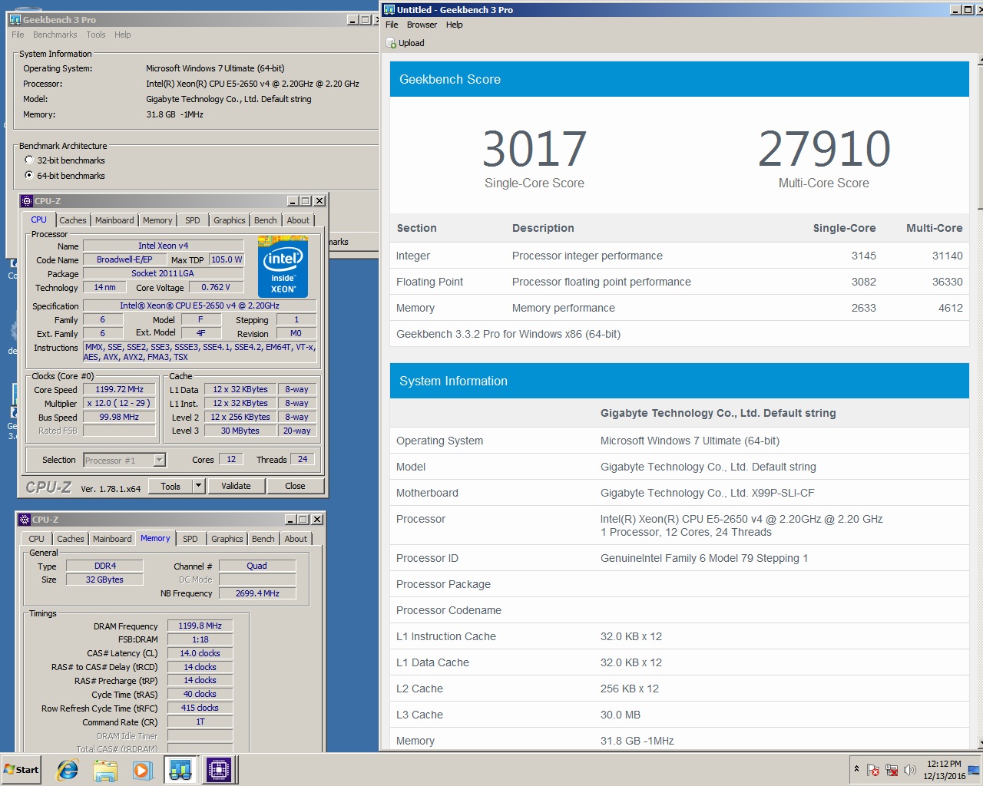The height and width of the screenshot is (786, 983).
Task: Switch to Memory tab in upper CPU-Z
Action: tap(157, 220)
